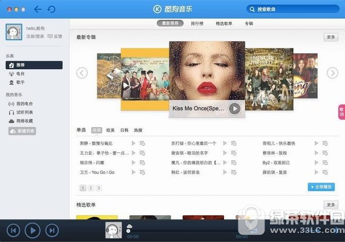The image size is (345, 242).
Task: Play 樊凡 - 你的痛我明白的
Action: pyautogui.click(x=225, y=163)
